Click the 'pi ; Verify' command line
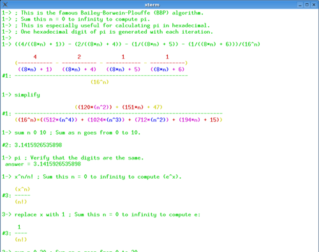 coord(73,158)
